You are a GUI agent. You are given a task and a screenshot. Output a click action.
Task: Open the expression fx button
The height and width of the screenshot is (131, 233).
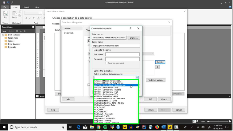[x=157, y=67]
